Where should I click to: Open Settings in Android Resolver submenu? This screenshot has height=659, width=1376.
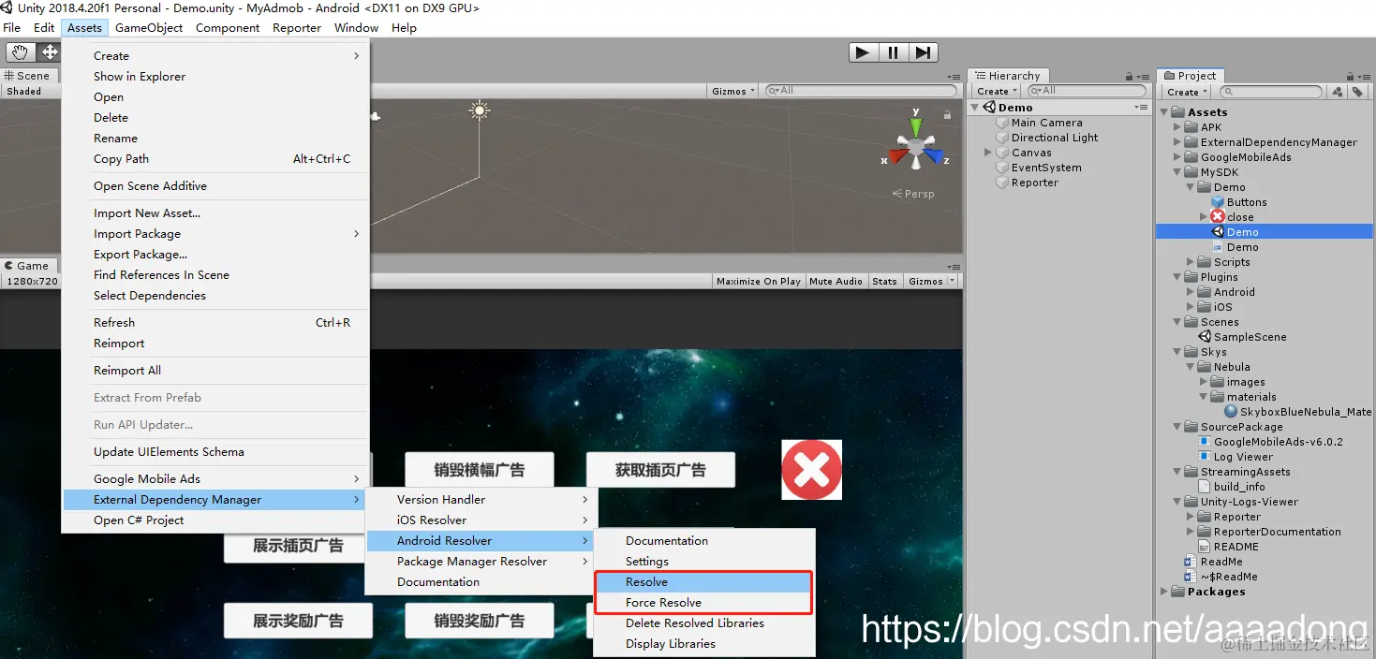[704, 562]
